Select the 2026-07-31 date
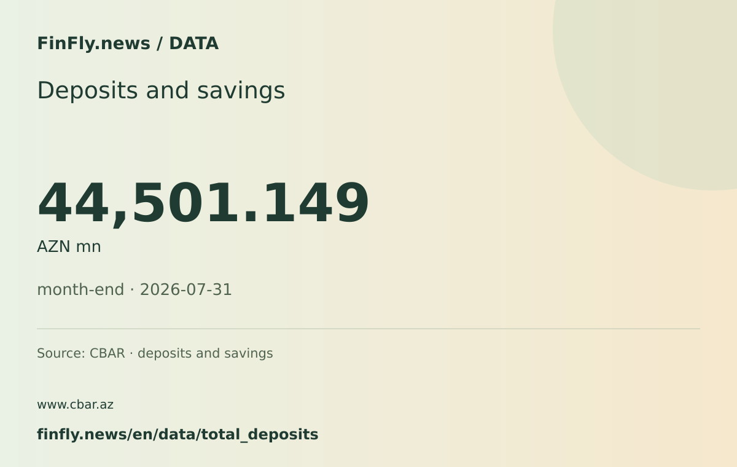 [185, 289]
